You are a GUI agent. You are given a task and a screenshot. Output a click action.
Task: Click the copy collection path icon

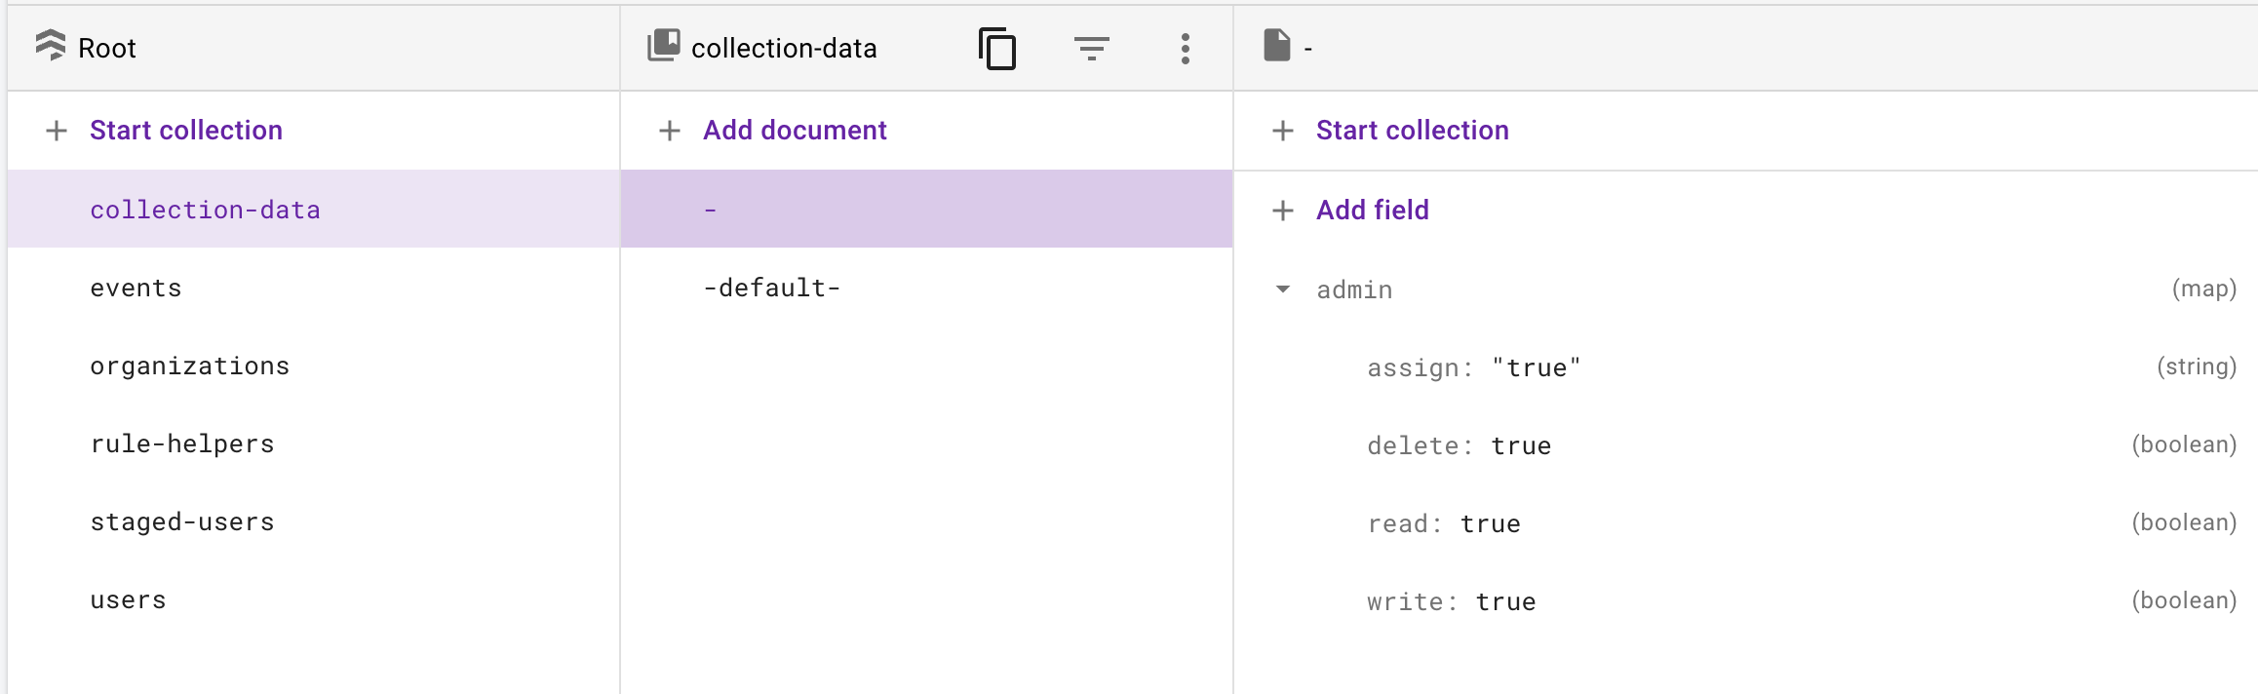(x=996, y=48)
